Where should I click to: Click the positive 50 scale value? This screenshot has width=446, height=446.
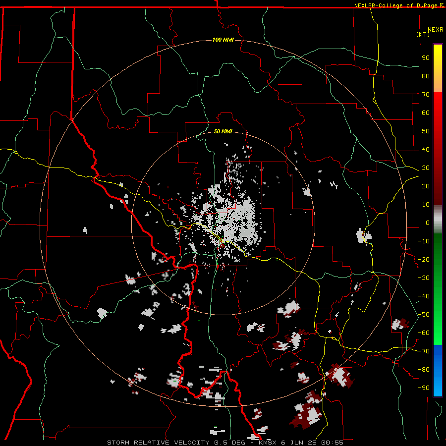(426, 131)
